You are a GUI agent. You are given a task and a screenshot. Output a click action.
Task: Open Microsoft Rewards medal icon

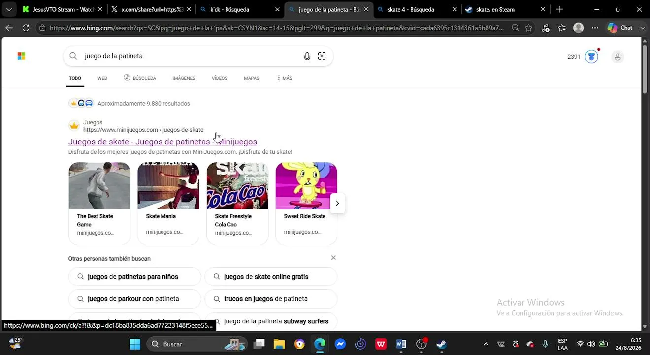[x=591, y=57]
